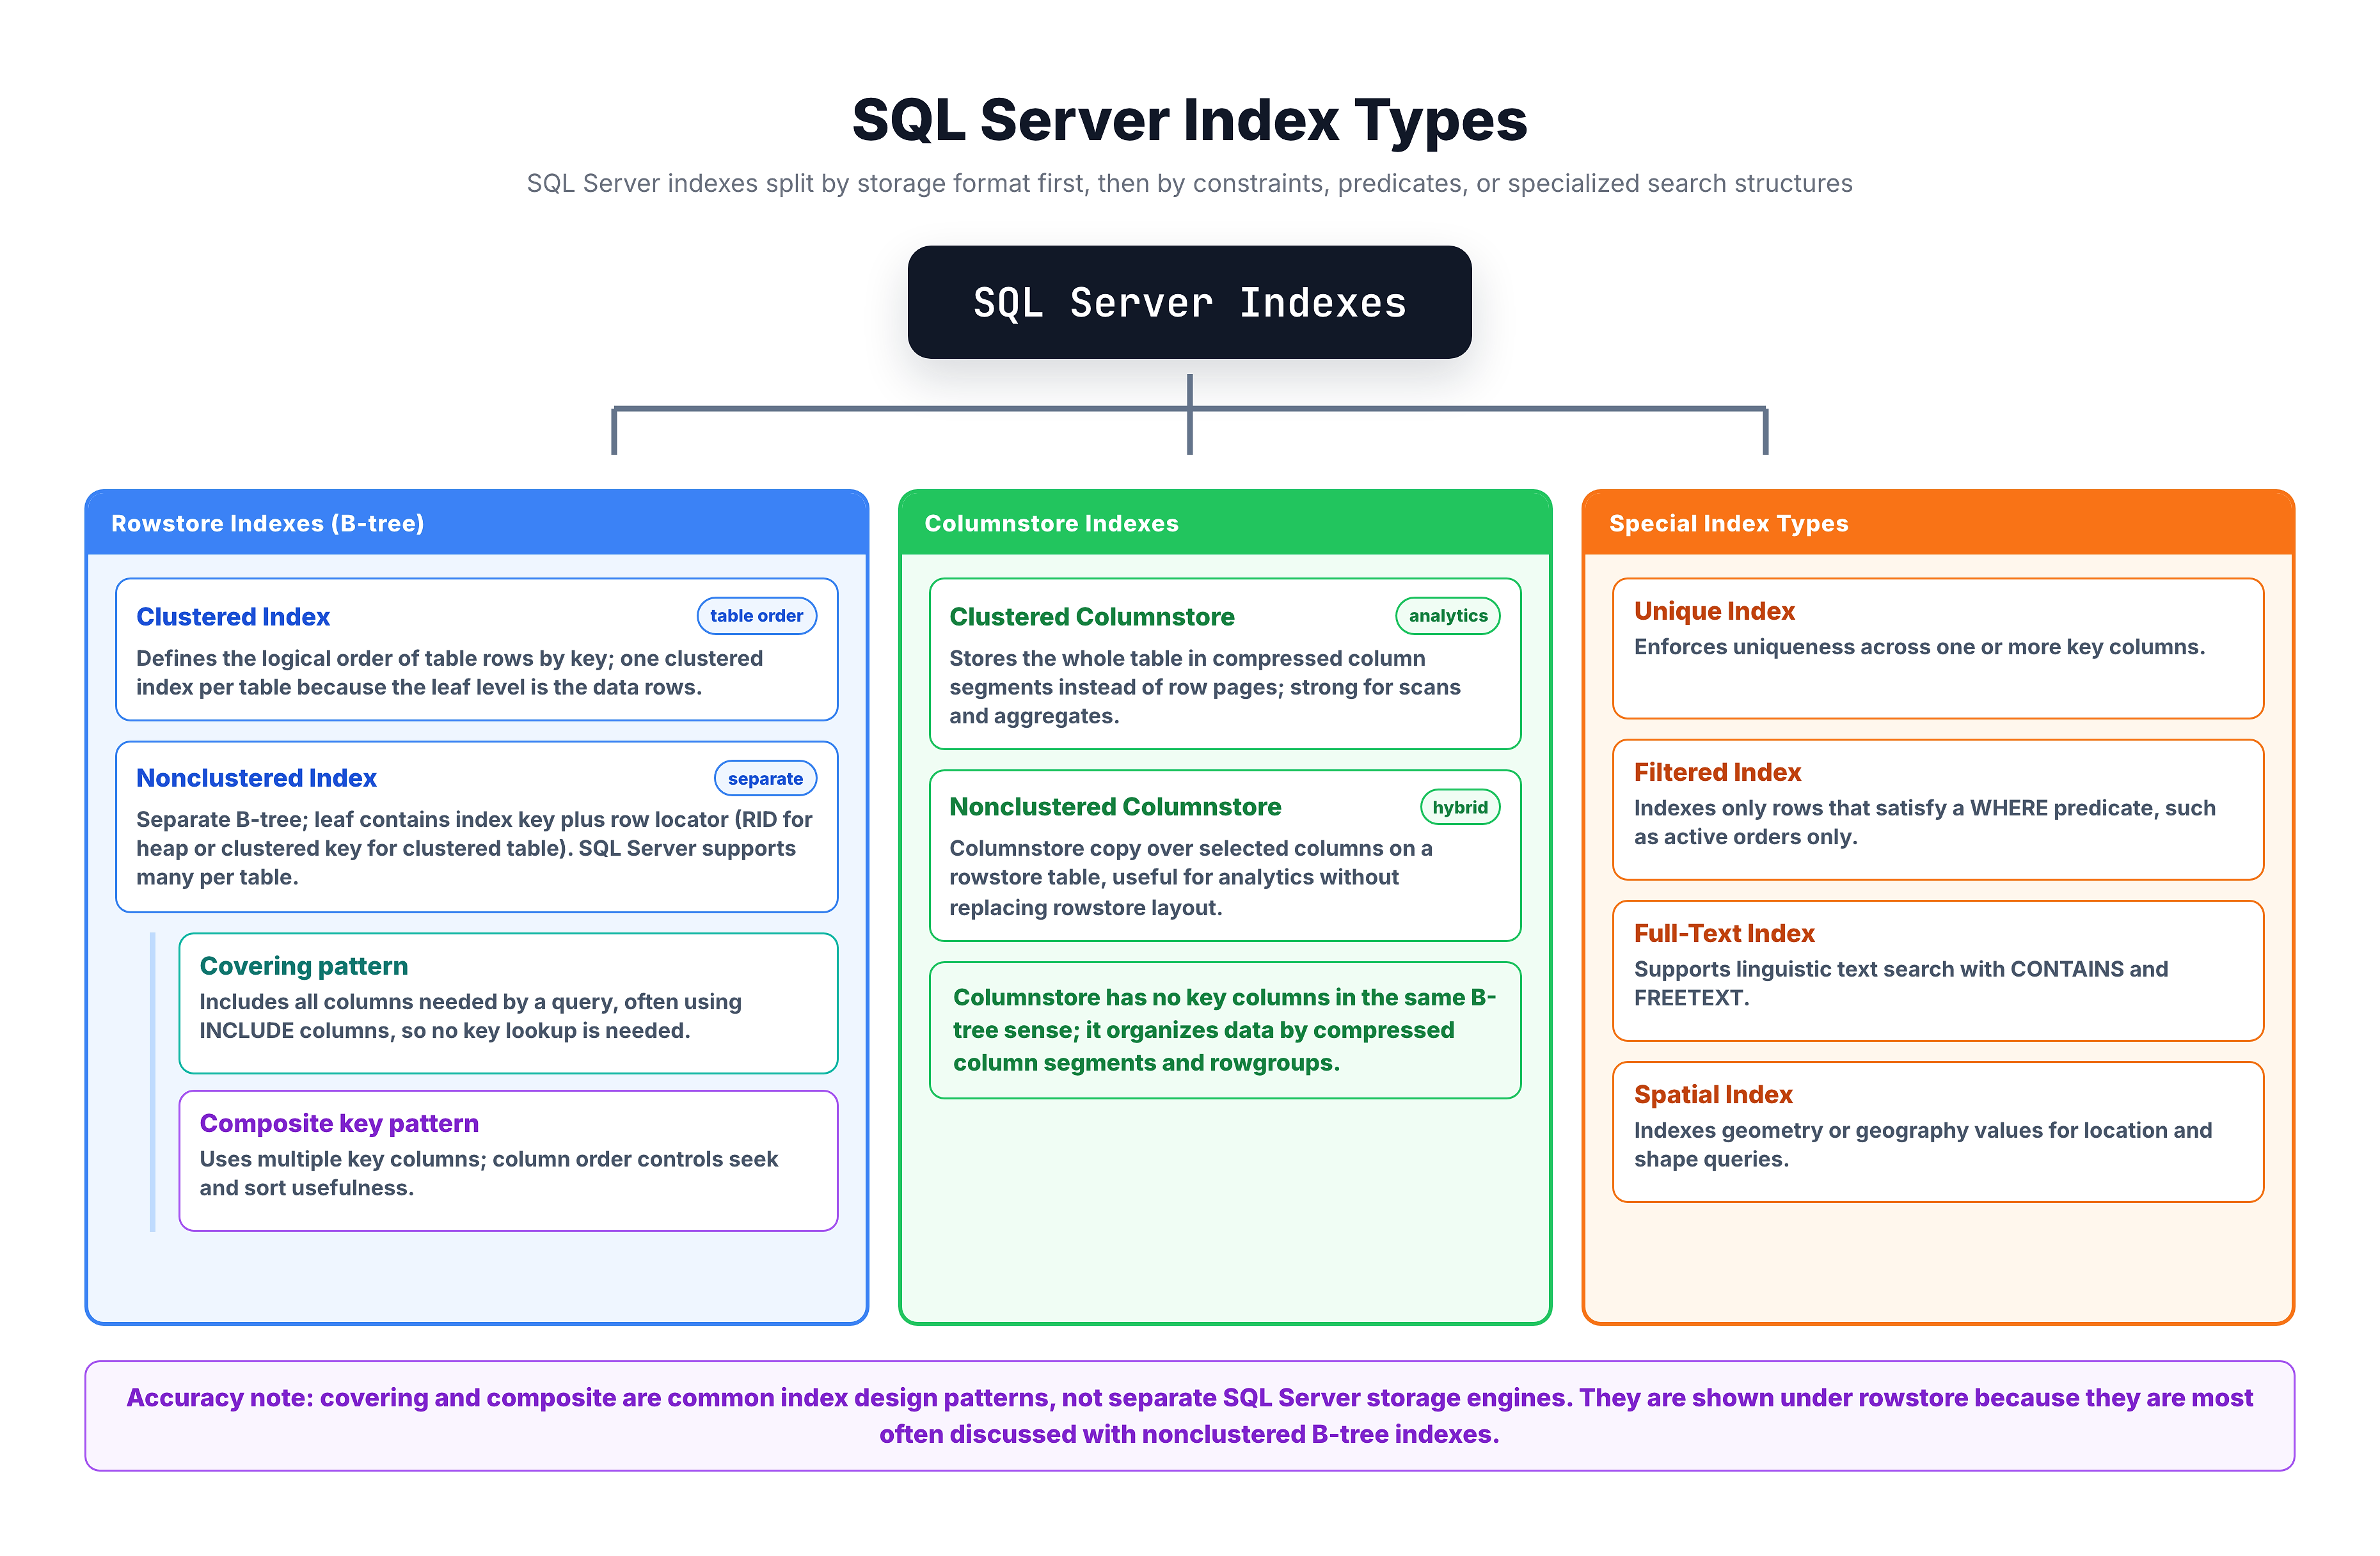This screenshot has height=1556, width=2380.
Task: Click the description about geometry or geography values
Action: click(1923, 1144)
